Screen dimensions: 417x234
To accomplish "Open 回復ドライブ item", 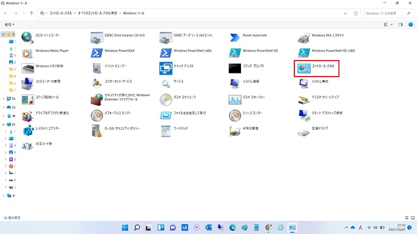I will point(313,130).
